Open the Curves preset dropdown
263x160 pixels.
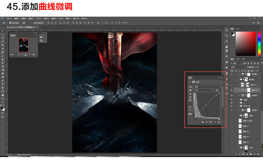click(x=207, y=87)
